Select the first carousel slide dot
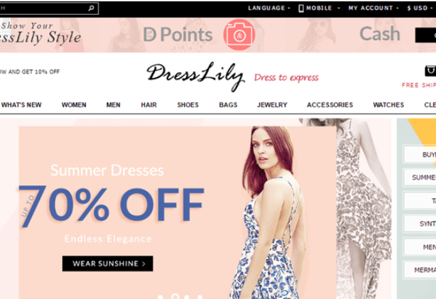The width and height of the screenshot is (436, 299). tap(161, 297)
